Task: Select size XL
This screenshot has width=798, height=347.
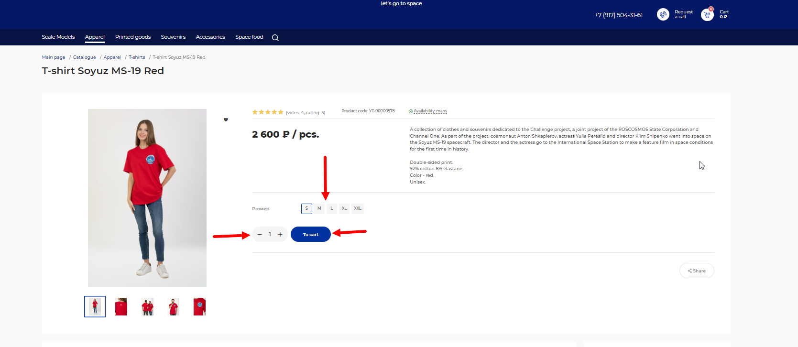Action: tap(344, 208)
